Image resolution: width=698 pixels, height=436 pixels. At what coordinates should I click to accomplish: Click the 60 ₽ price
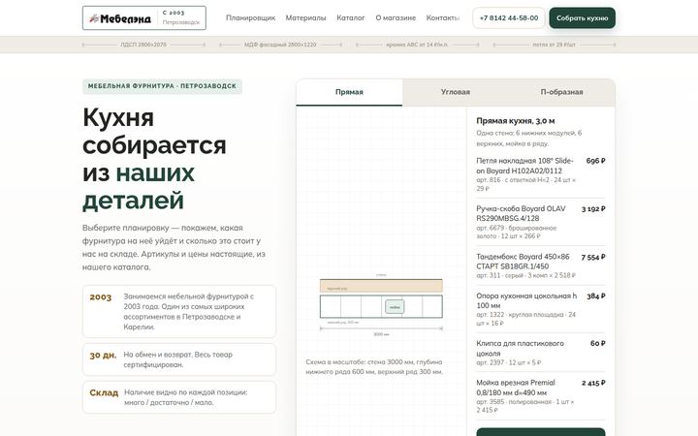click(597, 343)
